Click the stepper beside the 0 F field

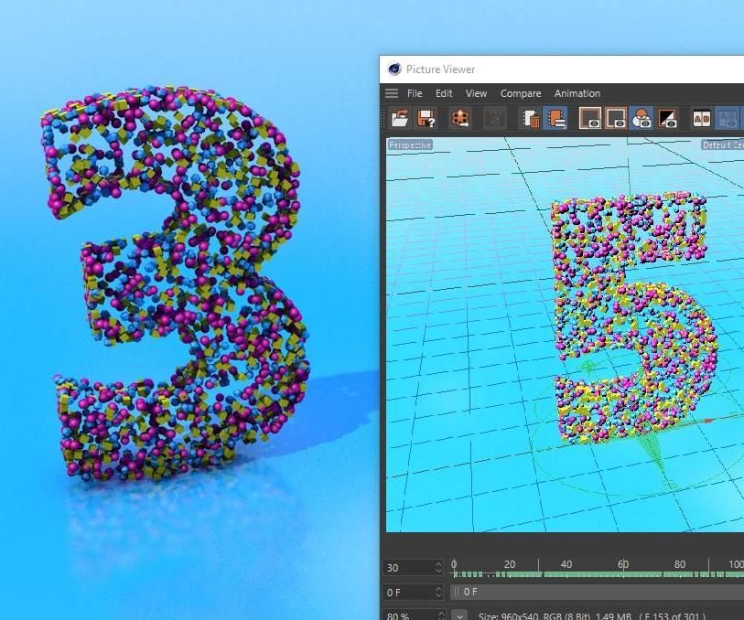point(439,592)
